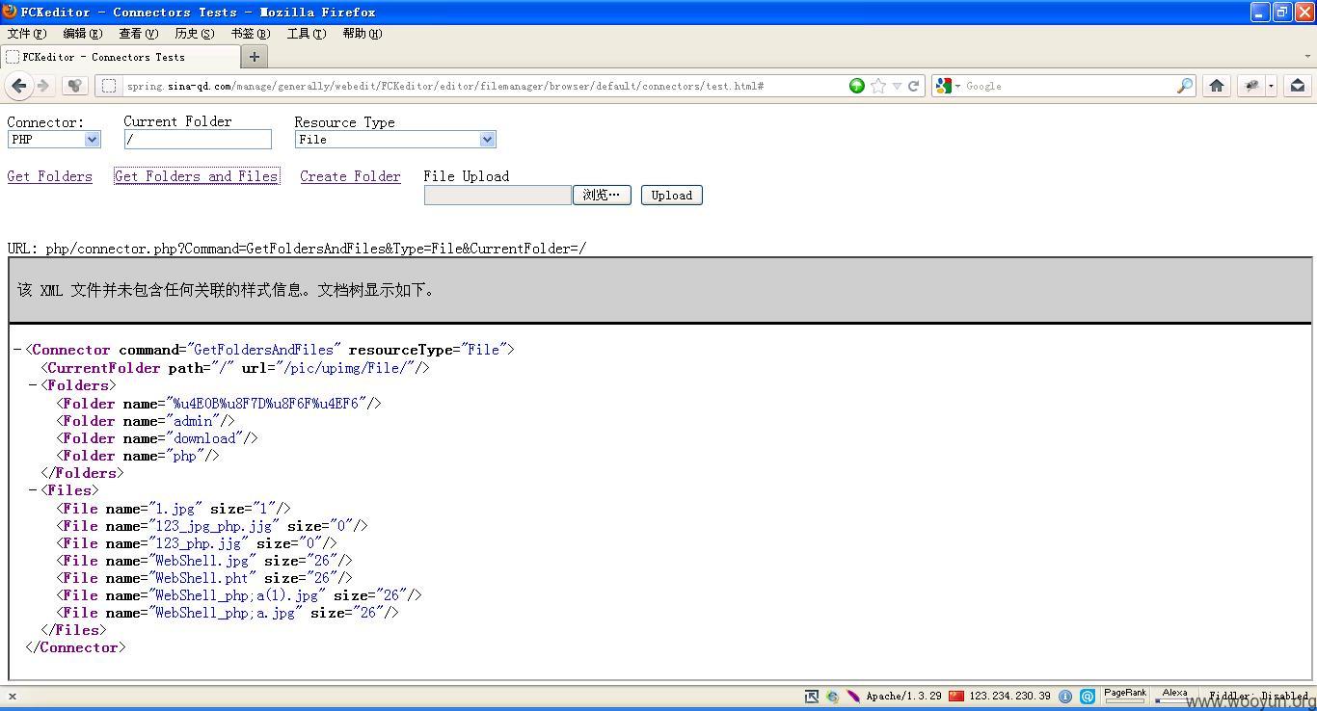
Task: Collapse the Connector XML root node
Action: [x=17, y=350]
